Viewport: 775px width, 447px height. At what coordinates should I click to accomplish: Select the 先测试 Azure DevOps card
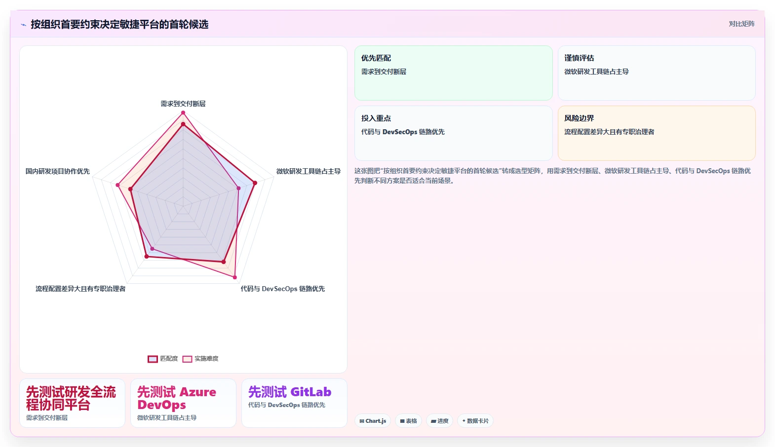(183, 403)
